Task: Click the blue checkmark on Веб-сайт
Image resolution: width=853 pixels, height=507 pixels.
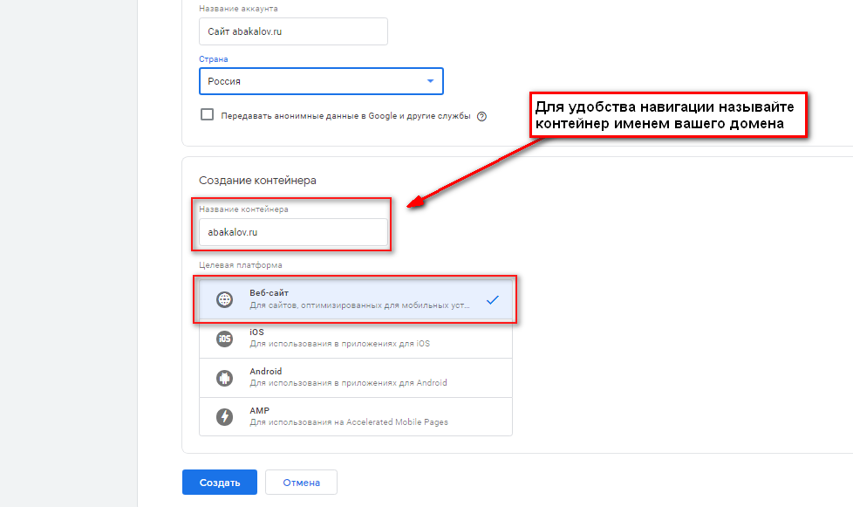Action: pos(493,300)
